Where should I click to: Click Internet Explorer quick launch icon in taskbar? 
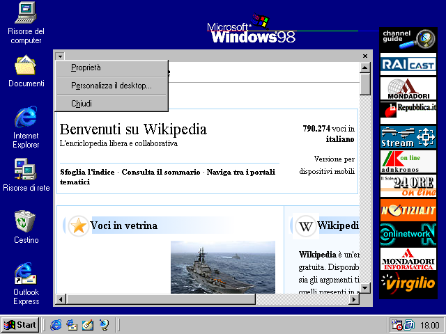[x=56, y=324]
